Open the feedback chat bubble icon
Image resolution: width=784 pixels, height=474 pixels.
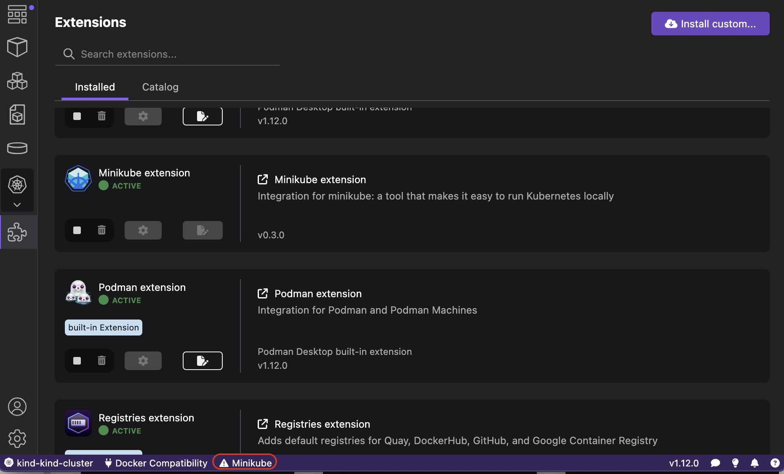[x=715, y=463]
